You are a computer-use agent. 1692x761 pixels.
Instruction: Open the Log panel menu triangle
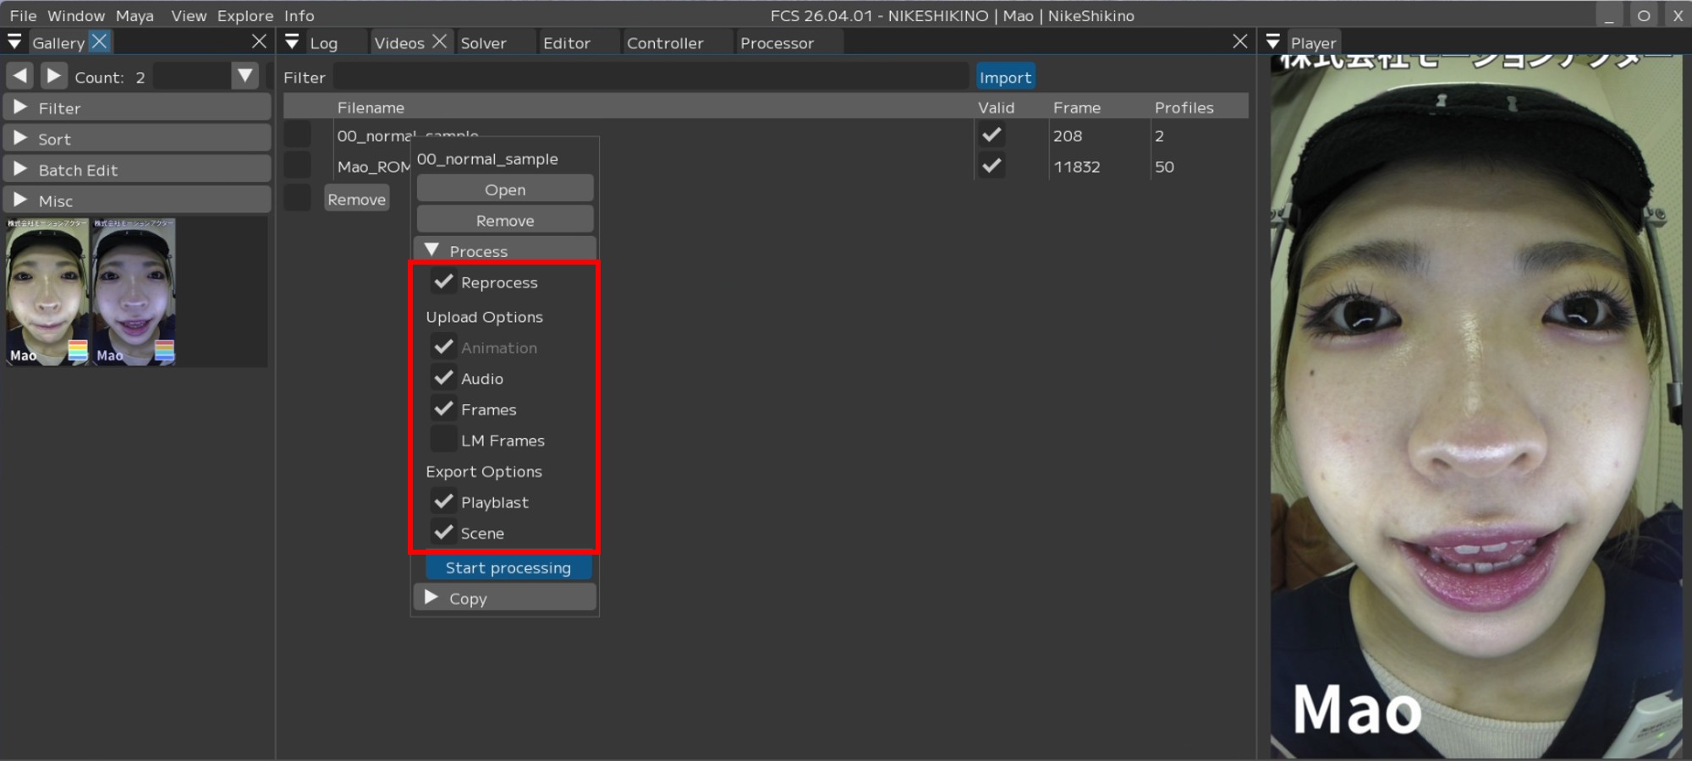(292, 42)
